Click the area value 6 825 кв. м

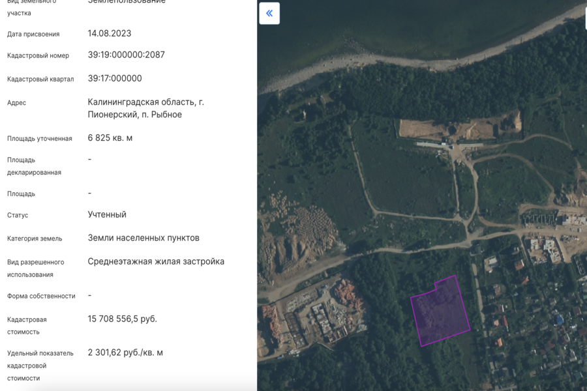click(x=110, y=138)
